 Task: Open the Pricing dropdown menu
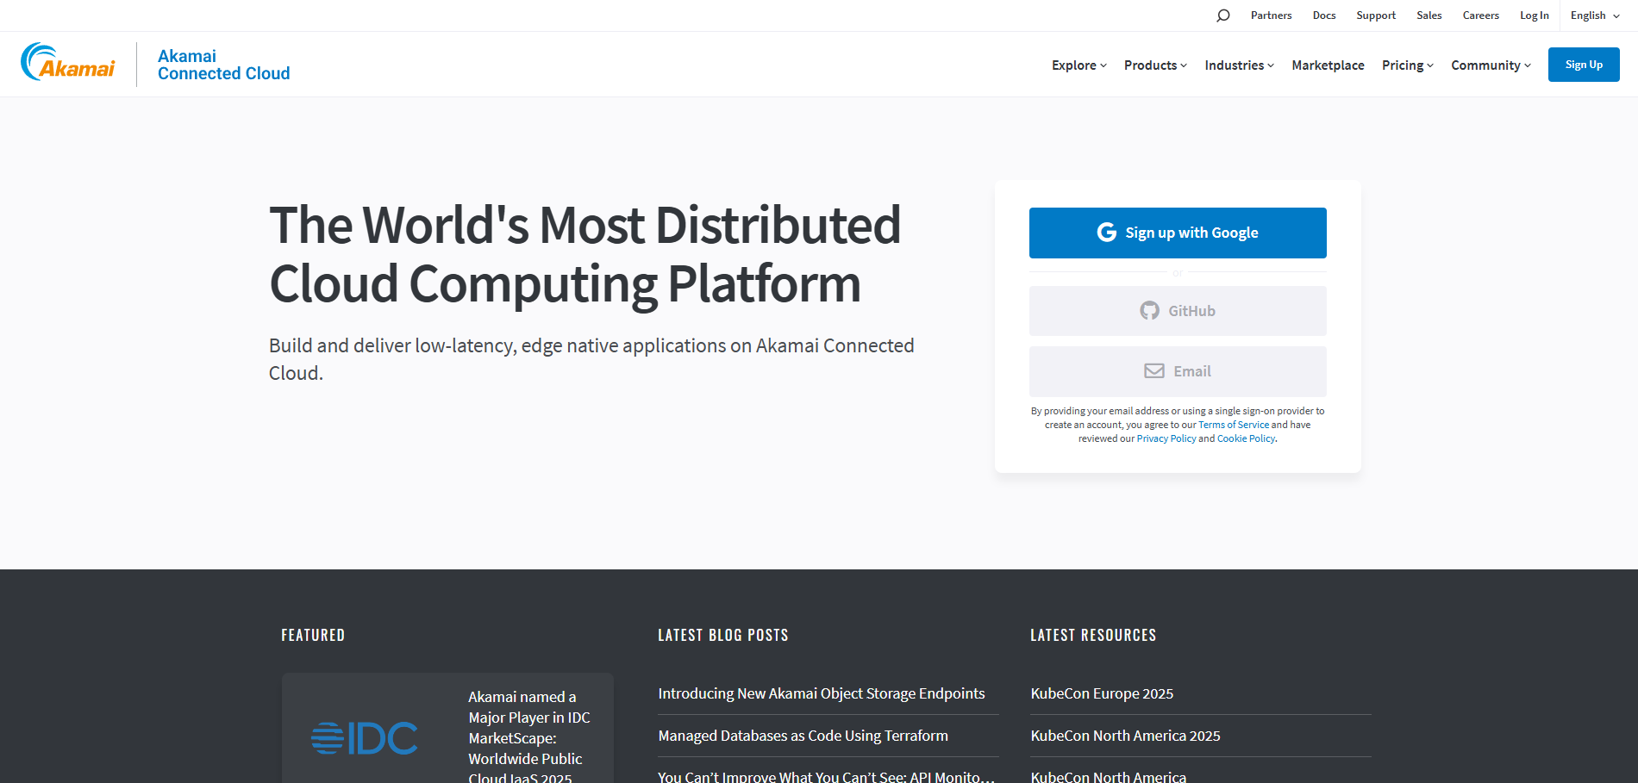tap(1407, 65)
